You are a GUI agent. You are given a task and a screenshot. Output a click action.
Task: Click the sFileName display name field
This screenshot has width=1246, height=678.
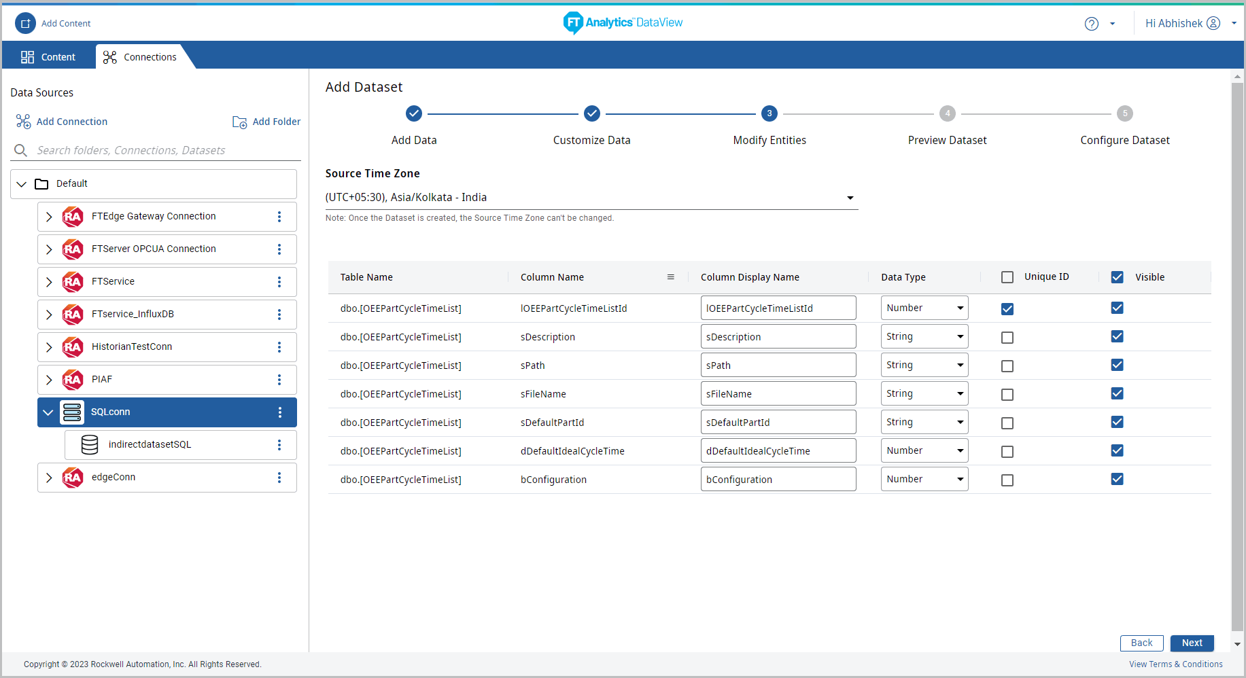(x=778, y=394)
